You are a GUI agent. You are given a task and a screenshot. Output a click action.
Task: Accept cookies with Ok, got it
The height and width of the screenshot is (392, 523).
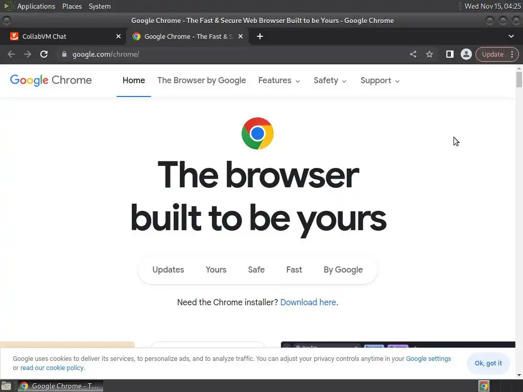point(488,363)
